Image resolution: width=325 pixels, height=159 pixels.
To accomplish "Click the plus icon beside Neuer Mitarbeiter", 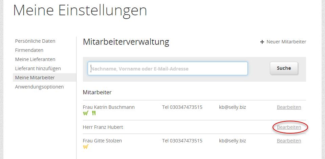I will tap(262, 42).
